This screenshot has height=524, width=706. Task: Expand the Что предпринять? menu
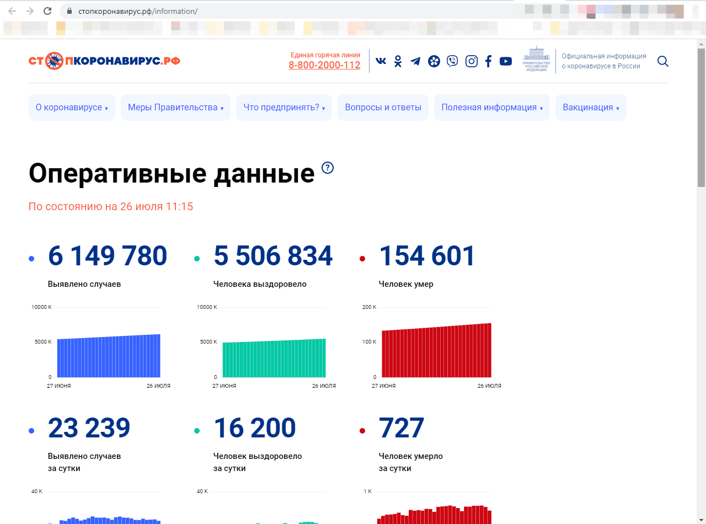[284, 108]
